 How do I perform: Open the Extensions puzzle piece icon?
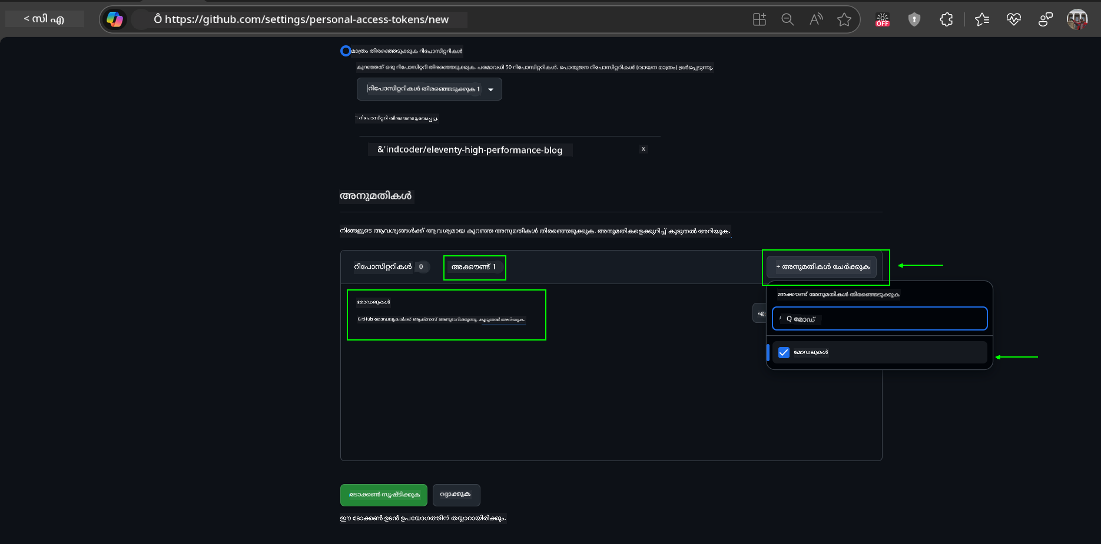coord(946,19)
